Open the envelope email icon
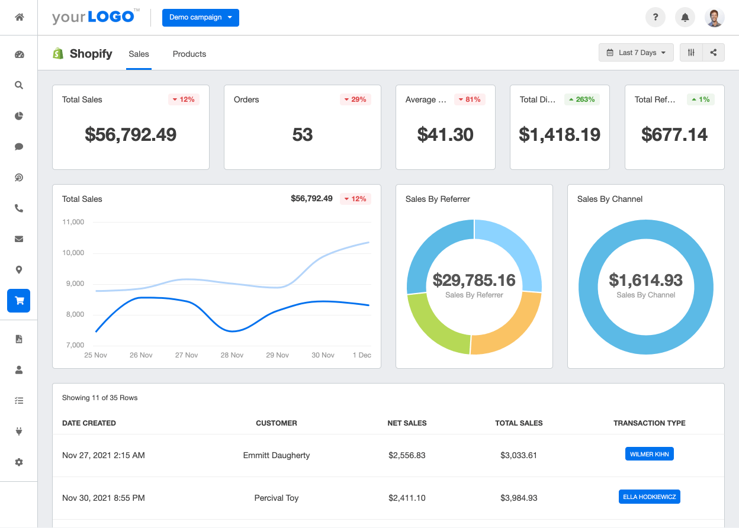This screenshot has height=528, width=739. tap(19, 239)
